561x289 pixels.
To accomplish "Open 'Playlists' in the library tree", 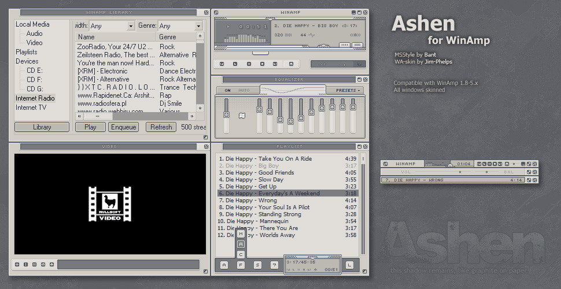I will 27,52.
